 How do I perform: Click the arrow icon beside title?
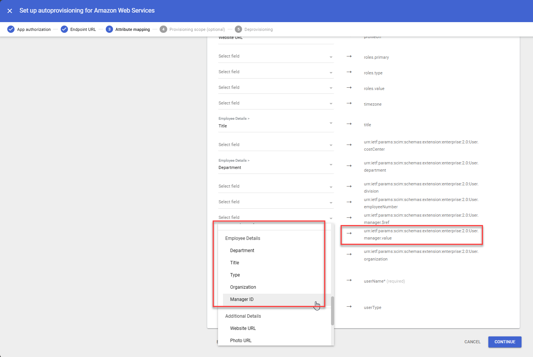coord(349,124)
